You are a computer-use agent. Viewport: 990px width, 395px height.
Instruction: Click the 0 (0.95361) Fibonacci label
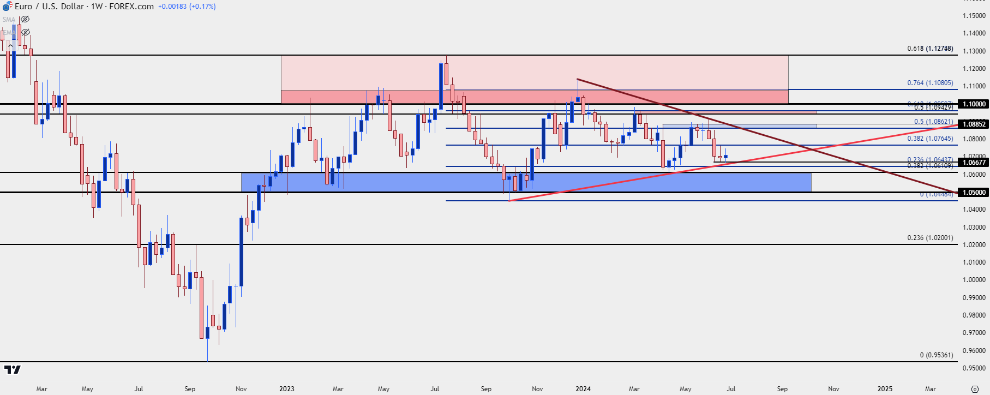coord(937,355)
